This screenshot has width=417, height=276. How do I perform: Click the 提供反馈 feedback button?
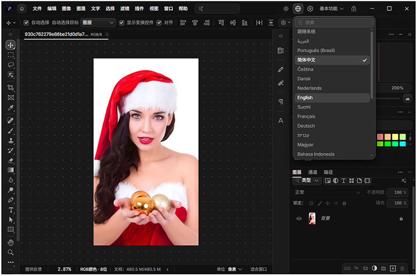tap(33, 270)
